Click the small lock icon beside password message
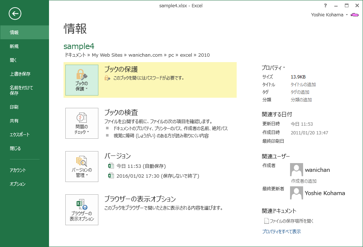Image resolution: width=363 pixels, height=247 pixels. pos(107,78)
